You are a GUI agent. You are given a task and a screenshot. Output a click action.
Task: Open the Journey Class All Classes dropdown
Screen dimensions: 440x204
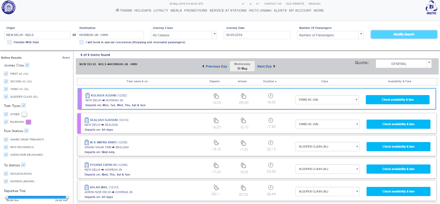(x=184, y=35)
